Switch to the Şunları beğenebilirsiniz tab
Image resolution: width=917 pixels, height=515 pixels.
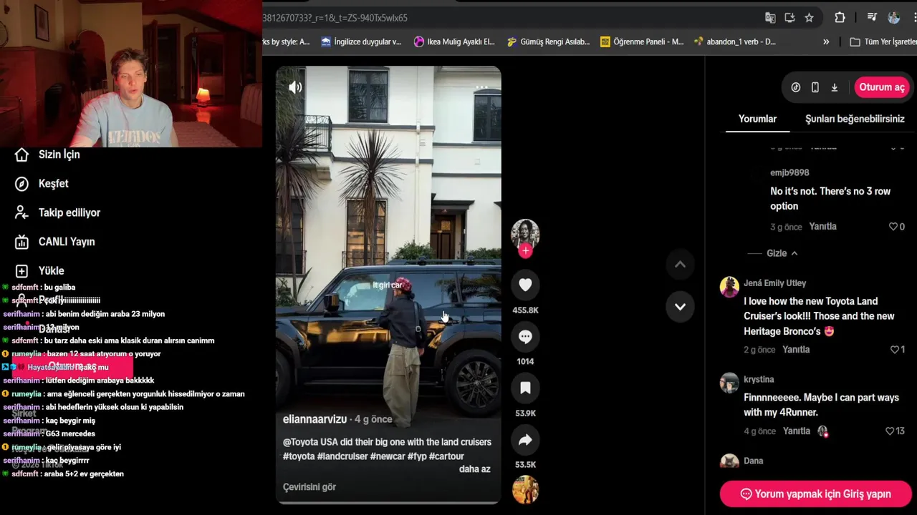pos(855,119)
